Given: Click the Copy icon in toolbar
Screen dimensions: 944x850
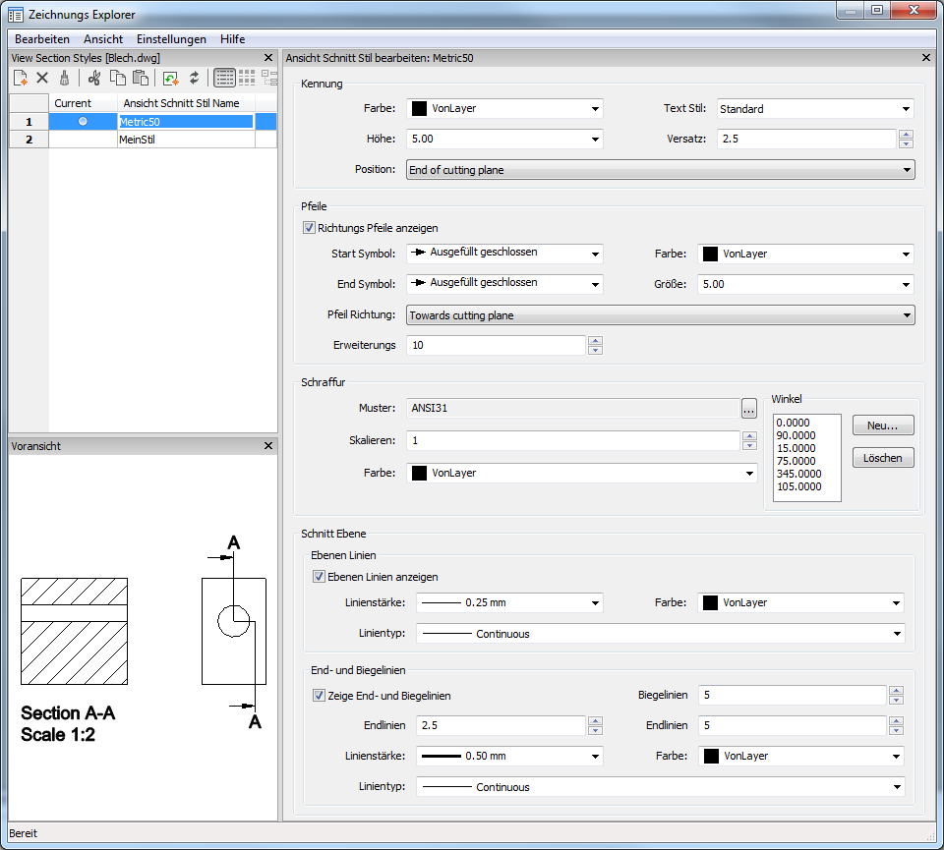Looking at the screenshot, I should (x=117, y=78).
